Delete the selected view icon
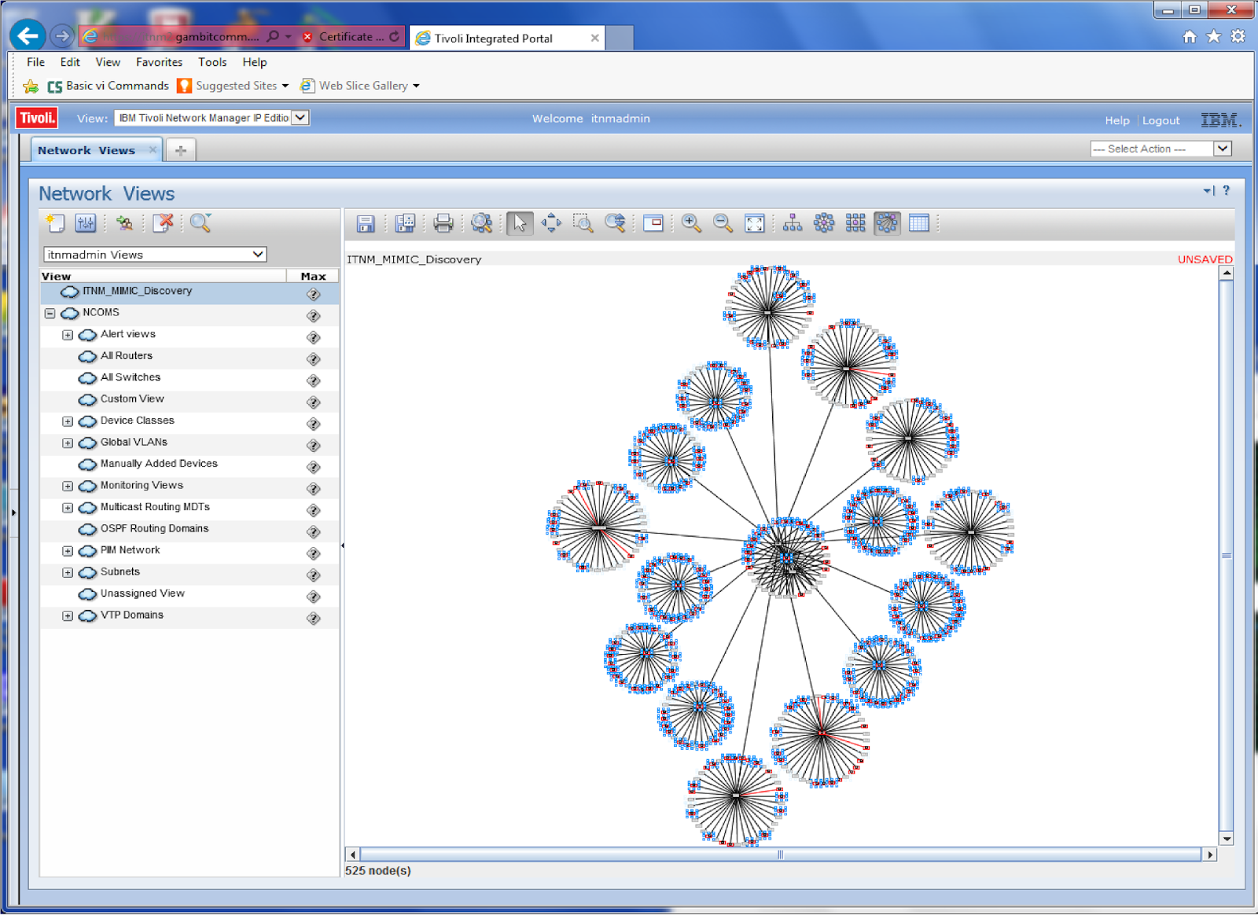The image size is (1258, 915). tap(163, 223)
